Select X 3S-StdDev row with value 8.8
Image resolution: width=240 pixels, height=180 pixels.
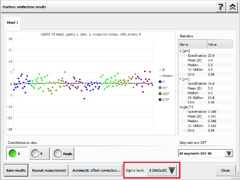[x=206, y=70]
